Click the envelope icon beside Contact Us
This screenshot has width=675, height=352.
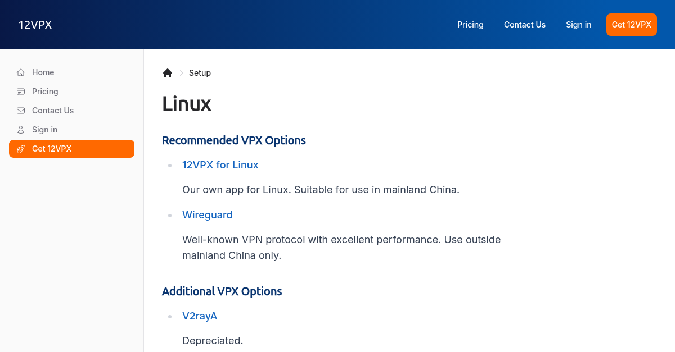tap(21, 111)
